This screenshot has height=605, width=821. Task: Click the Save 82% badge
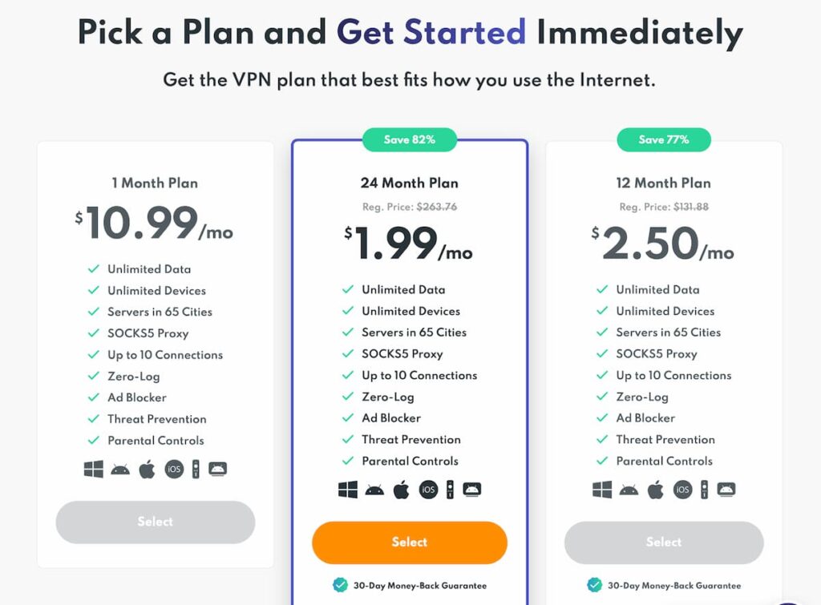point(410,139)
